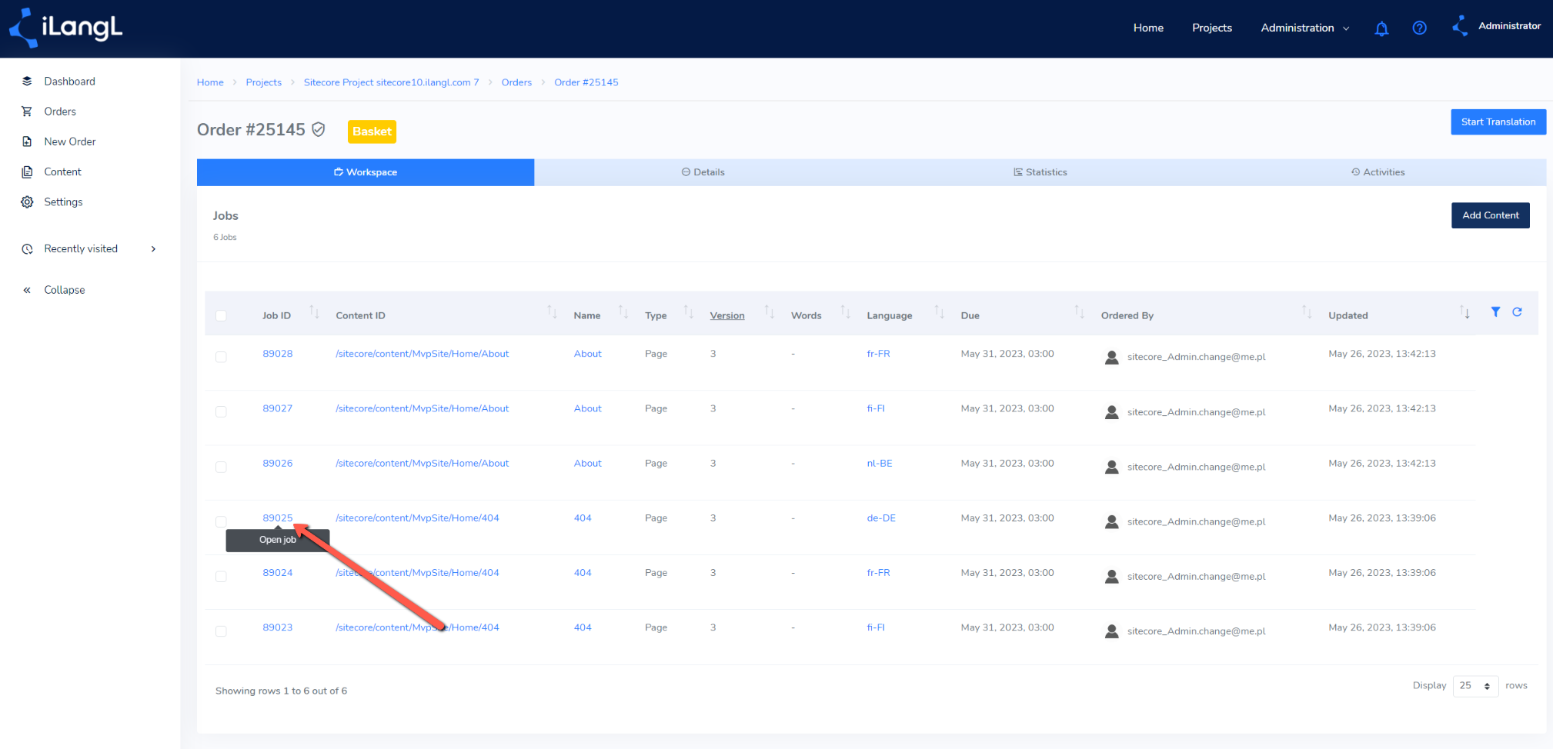Sort by Language column arrows
1553x749 pixels.
coord(940,311)
